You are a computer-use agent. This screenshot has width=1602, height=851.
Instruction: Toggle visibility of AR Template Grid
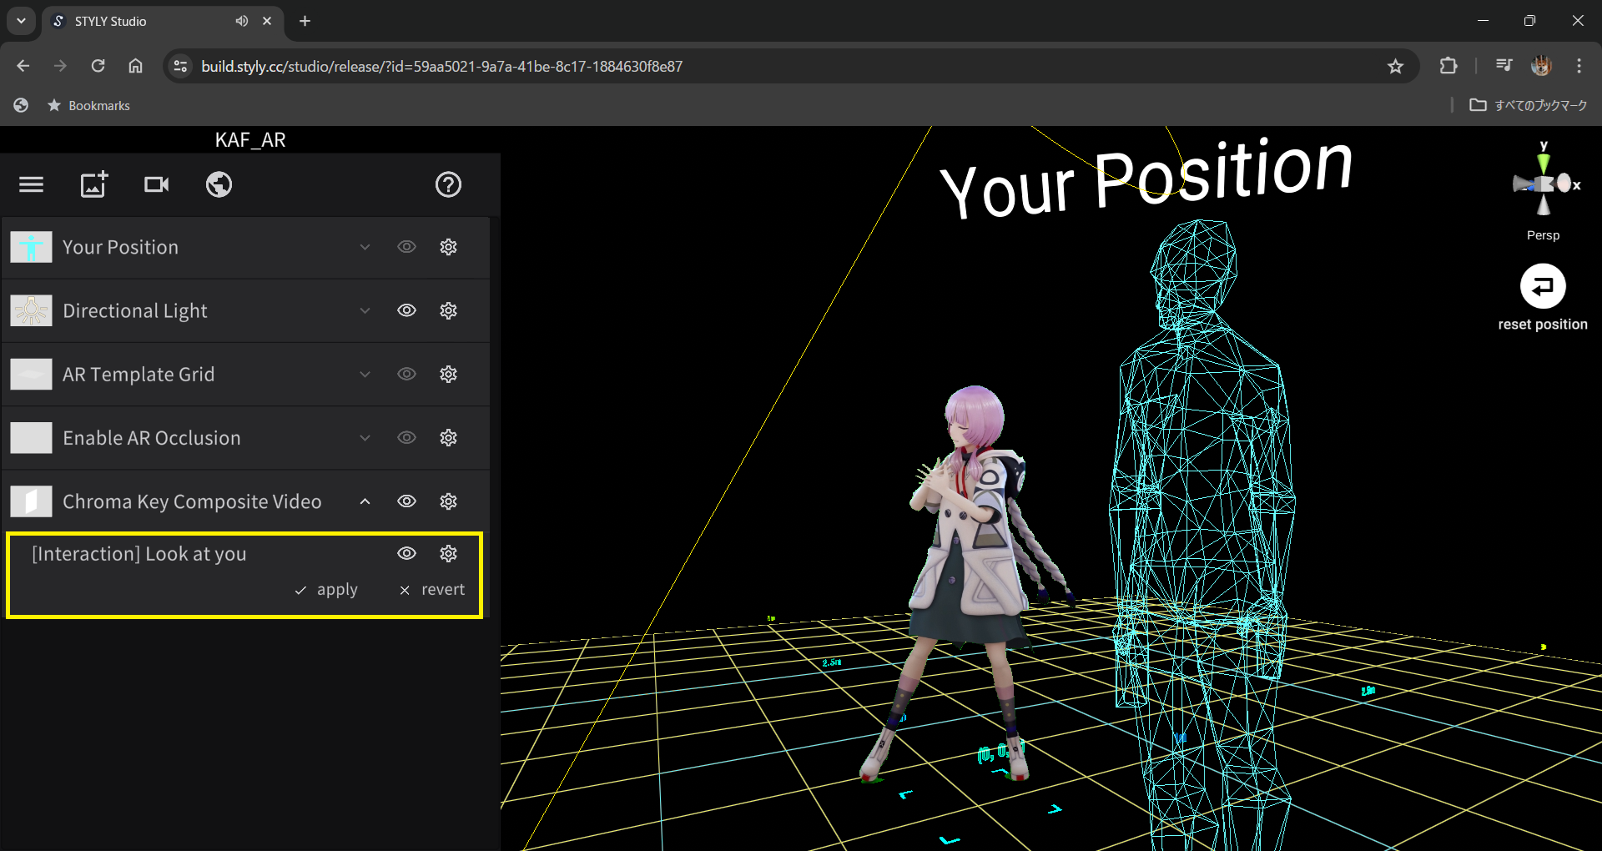pos(406,374)
